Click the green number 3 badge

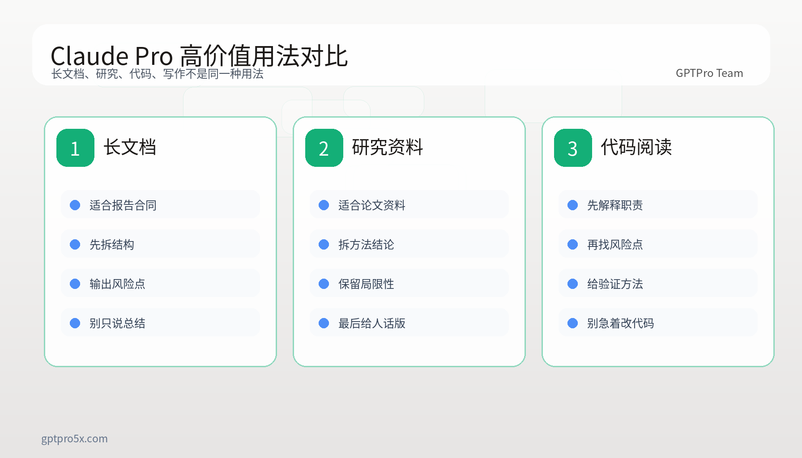[573, 148]
